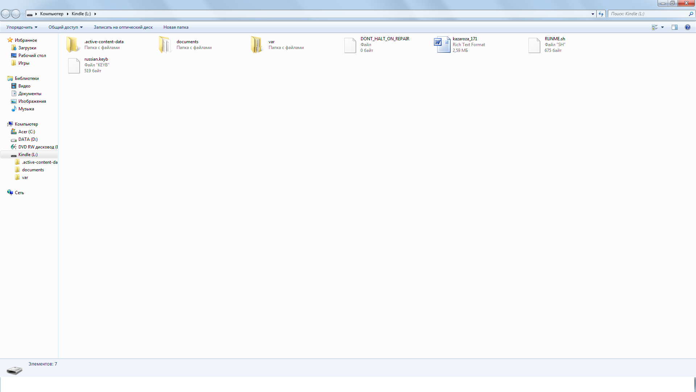The width and height of the screenshot is (696, 392).
Task: Click the Forward navigation arrow
Action: (16, 14)
